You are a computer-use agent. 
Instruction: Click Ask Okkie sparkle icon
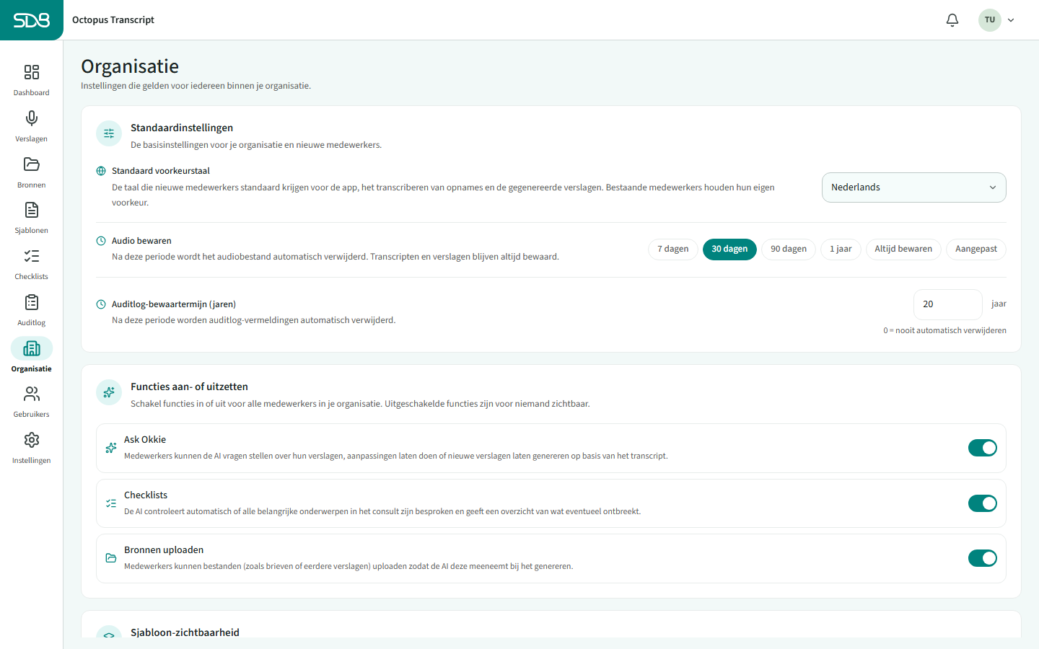(111, 448)
